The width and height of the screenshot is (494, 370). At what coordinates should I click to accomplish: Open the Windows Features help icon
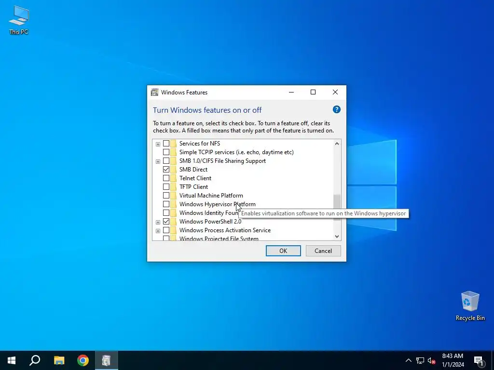pos(336,109)
